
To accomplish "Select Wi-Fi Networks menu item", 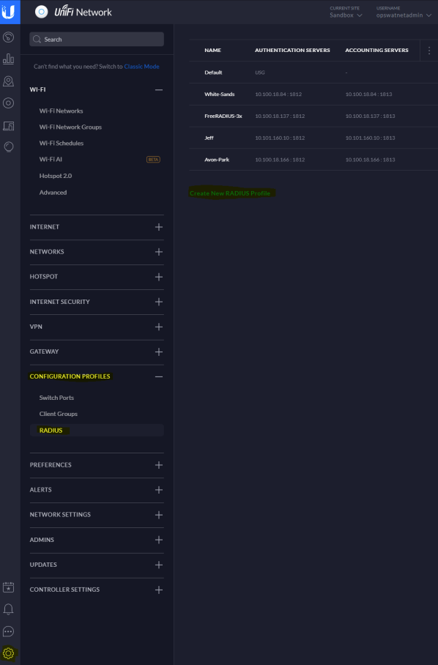I will tap(61, 111).
